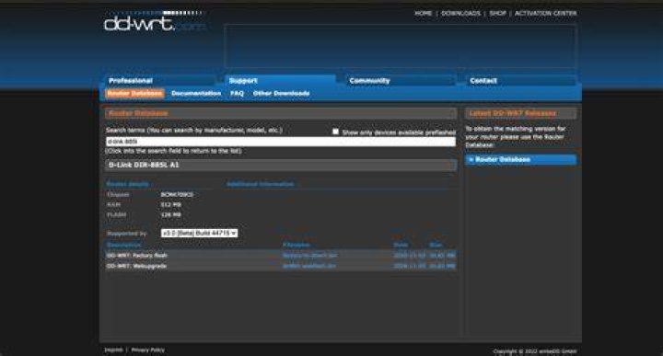Click the 128 MB flash value
Viewport: 663px width, 356px height.
point(171,215)
